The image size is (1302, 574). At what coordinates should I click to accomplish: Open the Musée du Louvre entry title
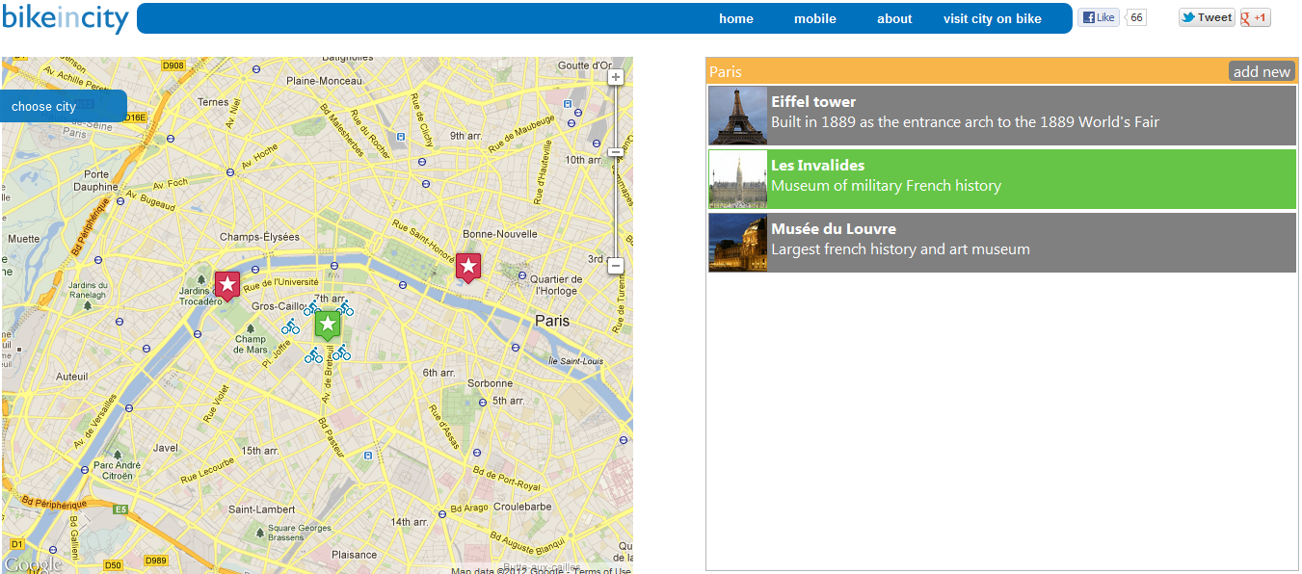coord(834,228)
